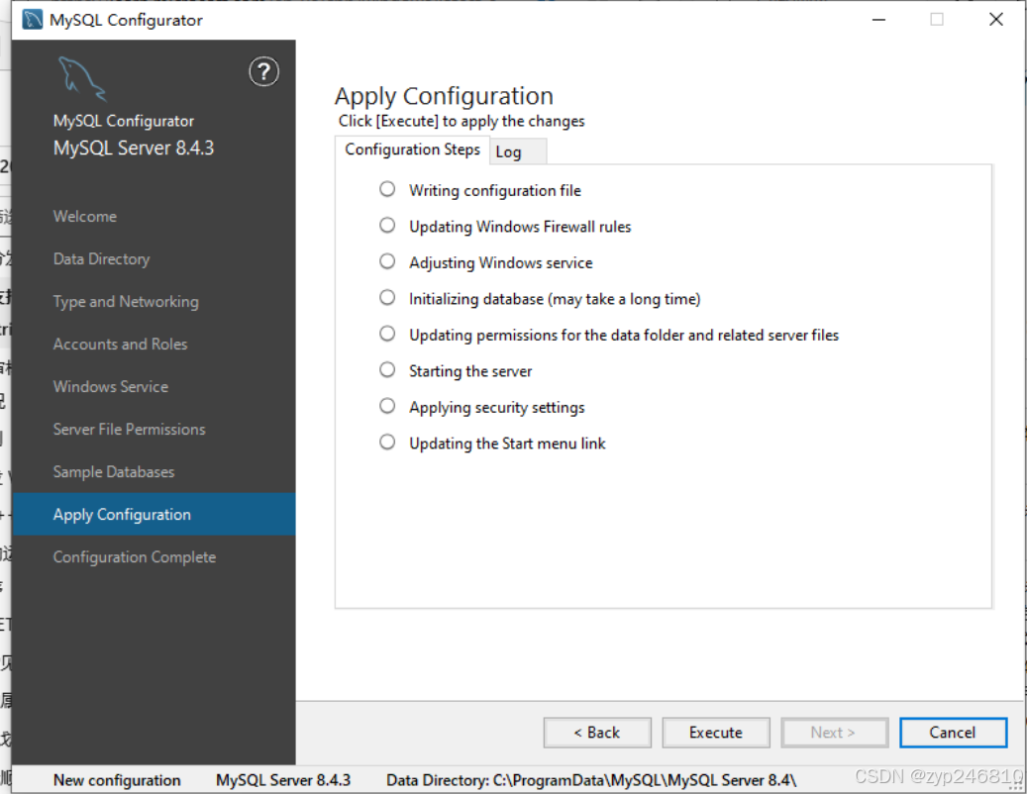1027x794 pixels.
Task: Cancel the configuration wizard
Action: 953,733
